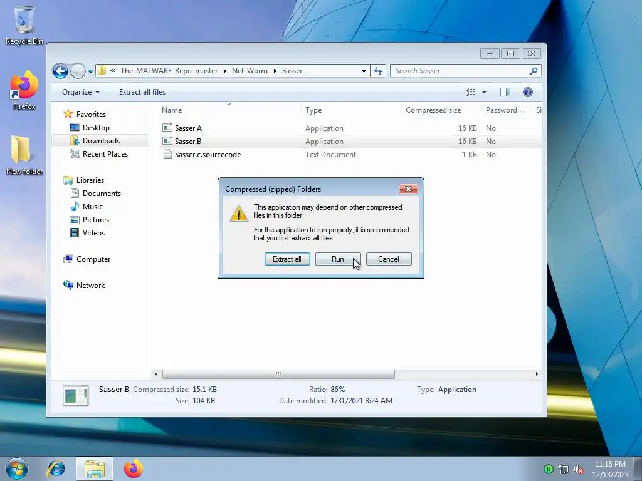Click The-MALWARE-Repo-master breadcrumb segment

(169, 71)
